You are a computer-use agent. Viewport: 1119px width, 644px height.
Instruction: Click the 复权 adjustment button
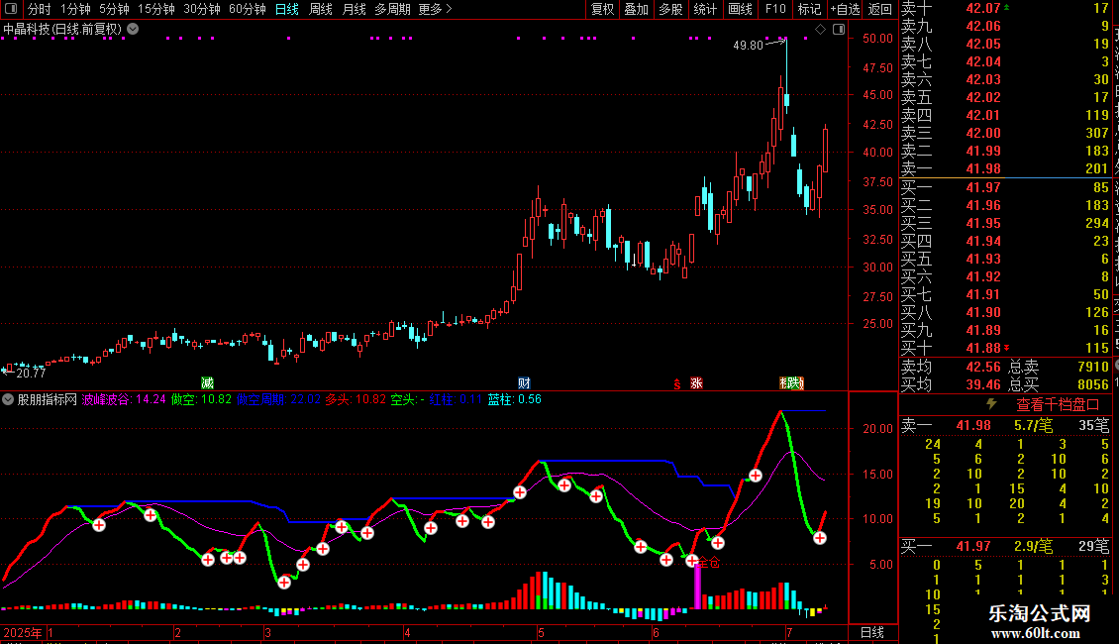tap(602, 9)
